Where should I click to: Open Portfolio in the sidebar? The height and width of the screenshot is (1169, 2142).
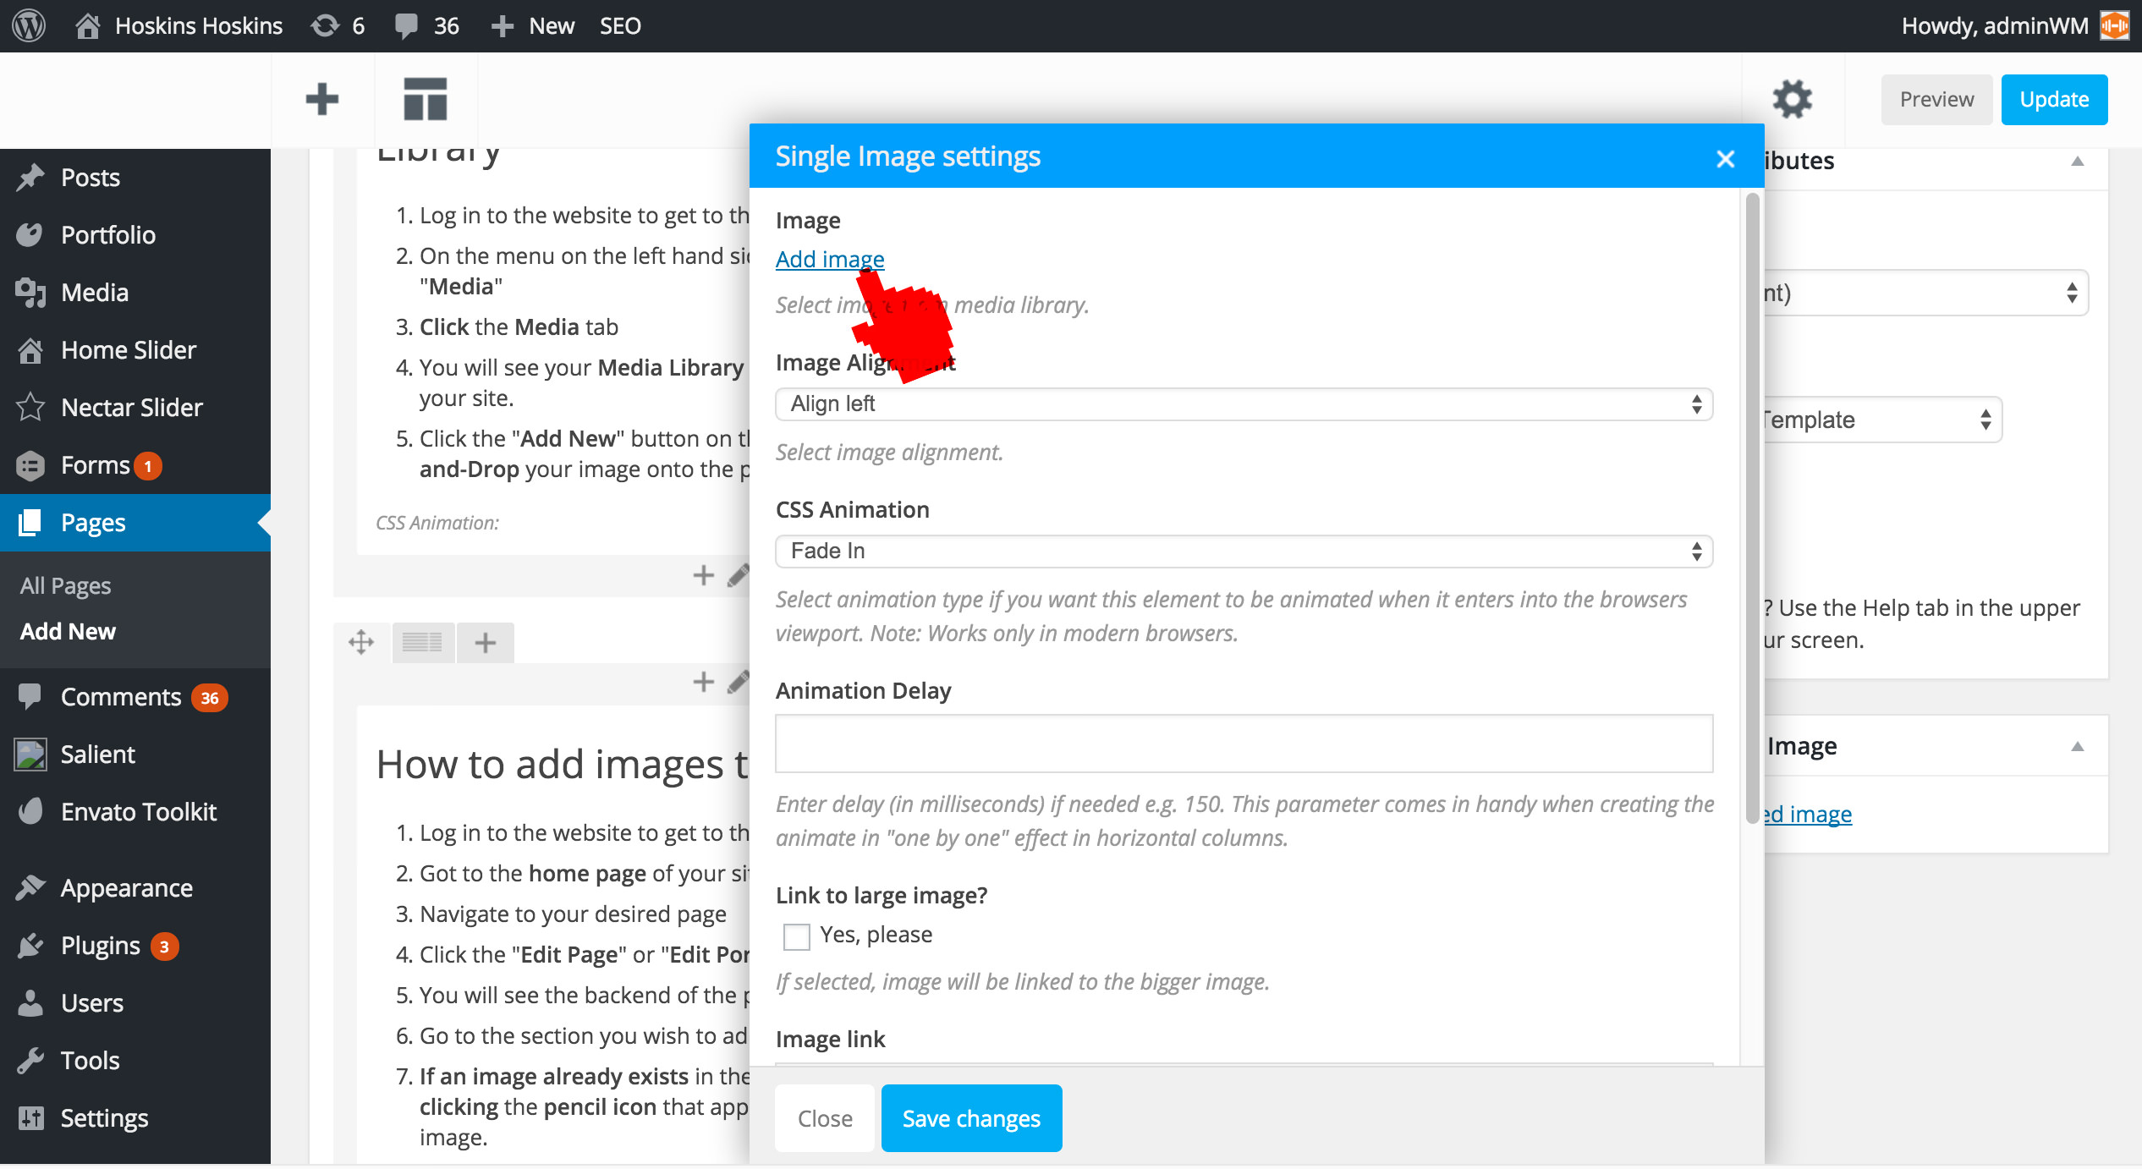point(108,235)
